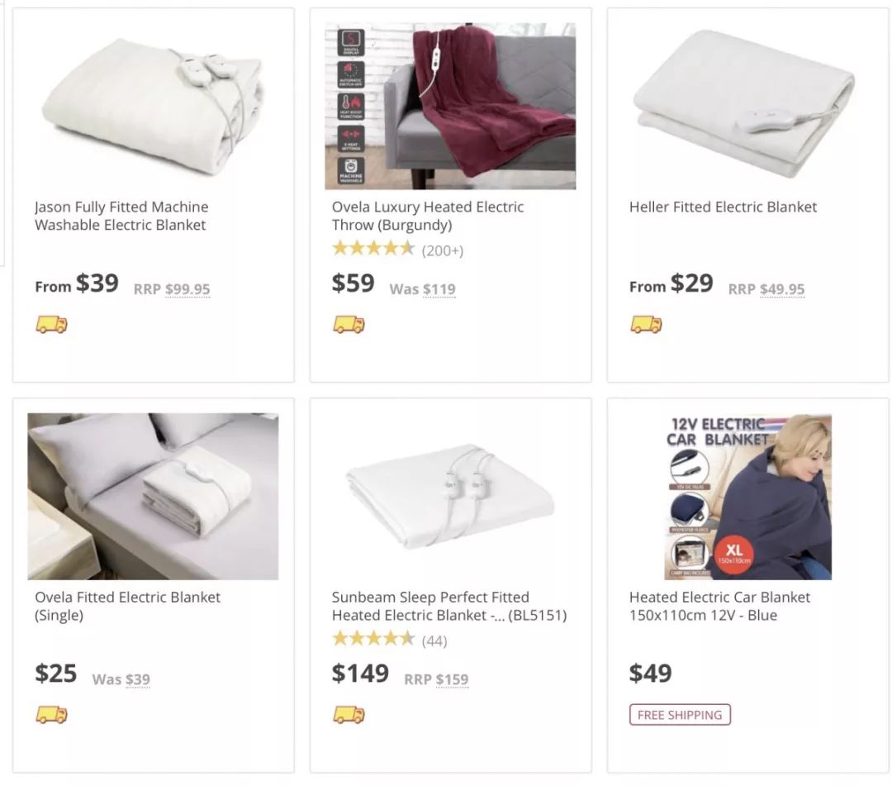
Task: Click delivery truck icon under Sunbeam blanket
Action: pyautogui.click(x=349, y=715)
